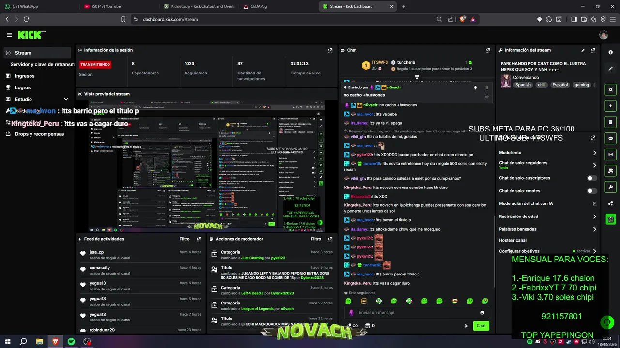
Task: Click the pencil icon in the right sidebar
Action: pyautogui.click(x=611, y=69)
